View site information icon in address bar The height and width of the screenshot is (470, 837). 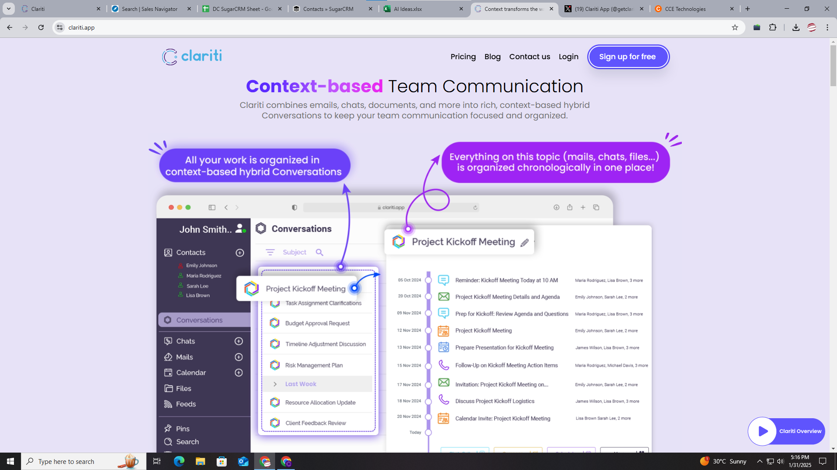click(x=60, y=27)
